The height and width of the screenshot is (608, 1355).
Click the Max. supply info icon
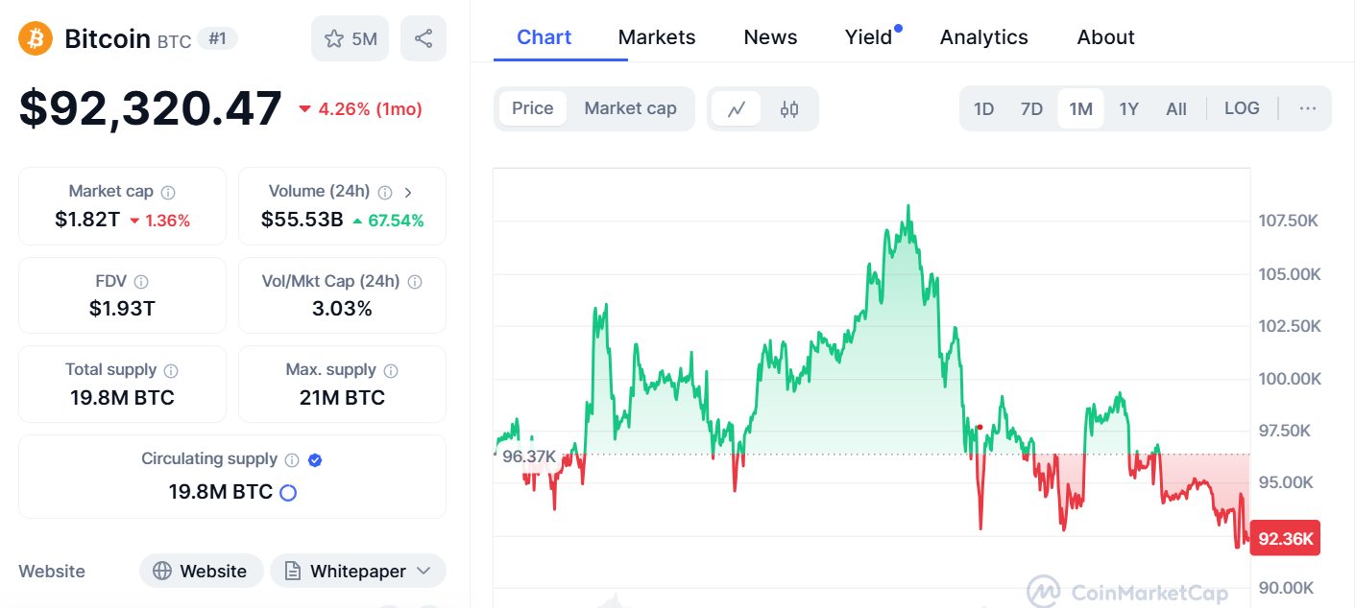click(x=391, y=370)
